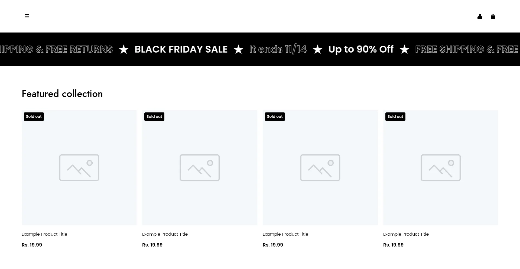Open the first Example Product Title link
The width and height of the screenshot is (520, 269).
[44, 234]
